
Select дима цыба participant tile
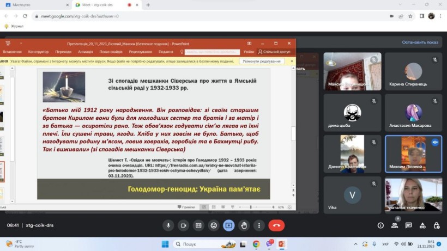coord(352,113)
